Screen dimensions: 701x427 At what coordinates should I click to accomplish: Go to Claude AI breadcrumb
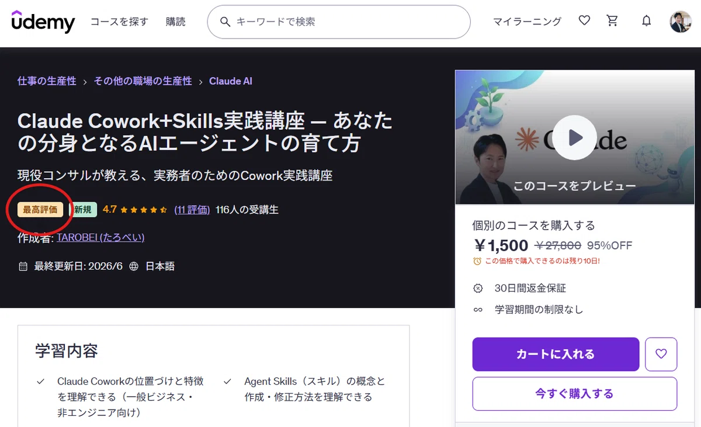pos(231,81)
